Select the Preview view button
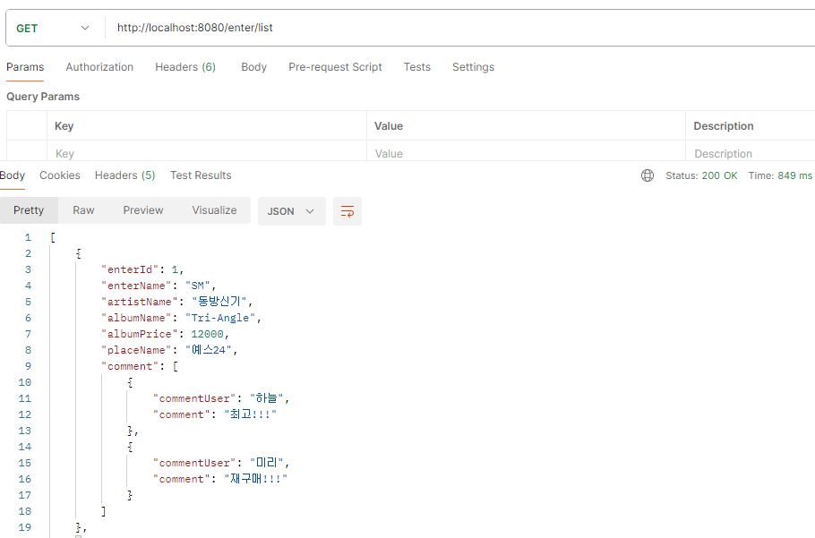Viewport: 815px width, 538px height. [x=143, y=210]
